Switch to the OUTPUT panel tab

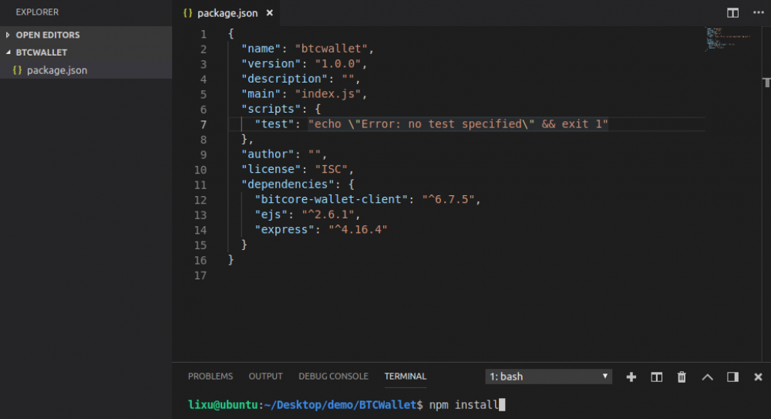pos(265,376)
